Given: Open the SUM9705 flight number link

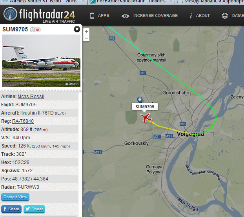Looking at the screenshot, I should pos(26,105).
